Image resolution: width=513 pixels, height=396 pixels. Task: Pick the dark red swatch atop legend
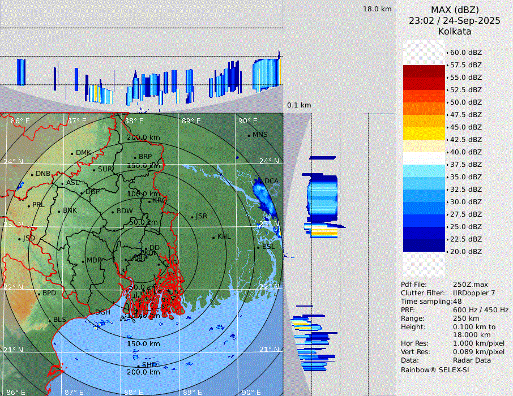coord(424,71)
